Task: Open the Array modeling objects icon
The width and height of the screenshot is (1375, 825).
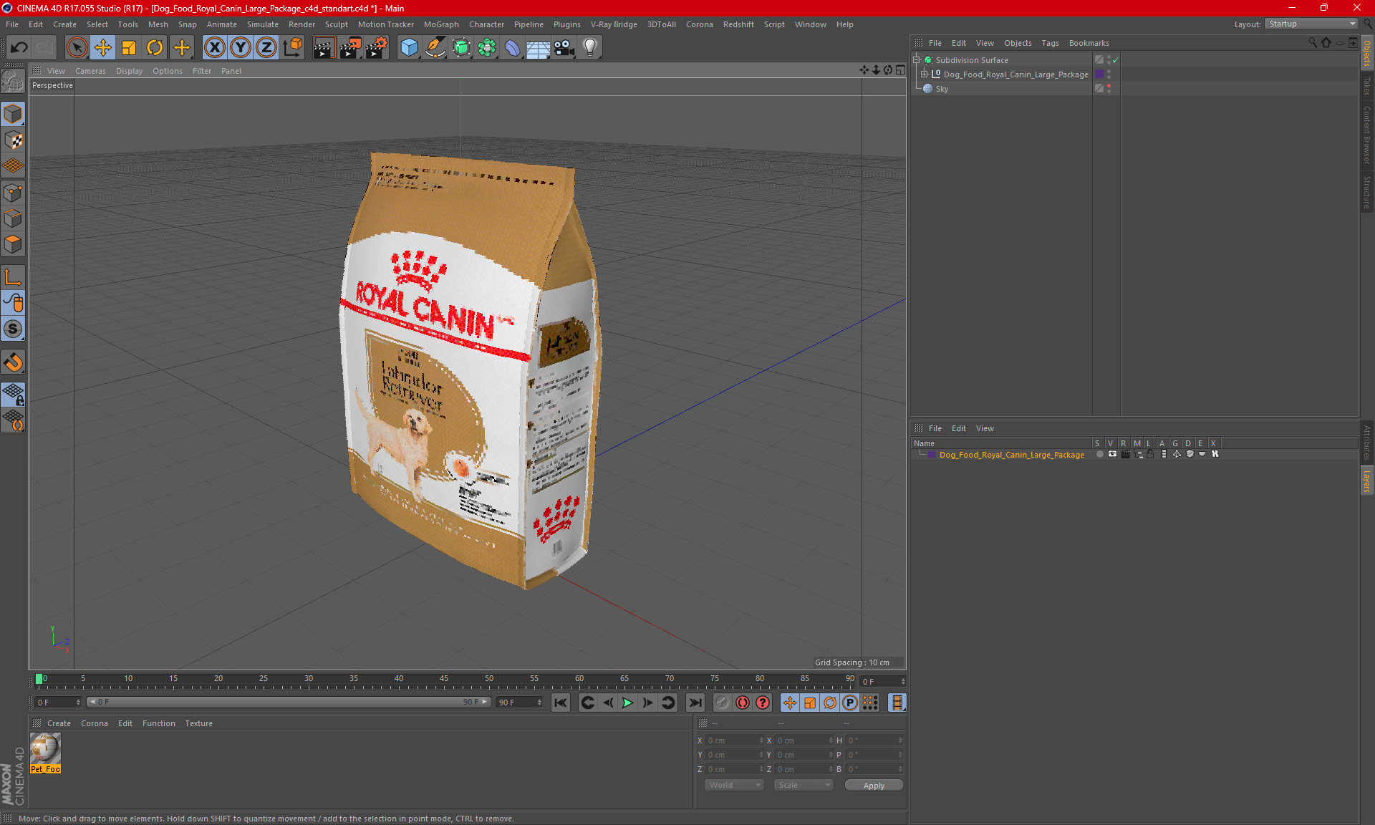Action: pos(487,48)
